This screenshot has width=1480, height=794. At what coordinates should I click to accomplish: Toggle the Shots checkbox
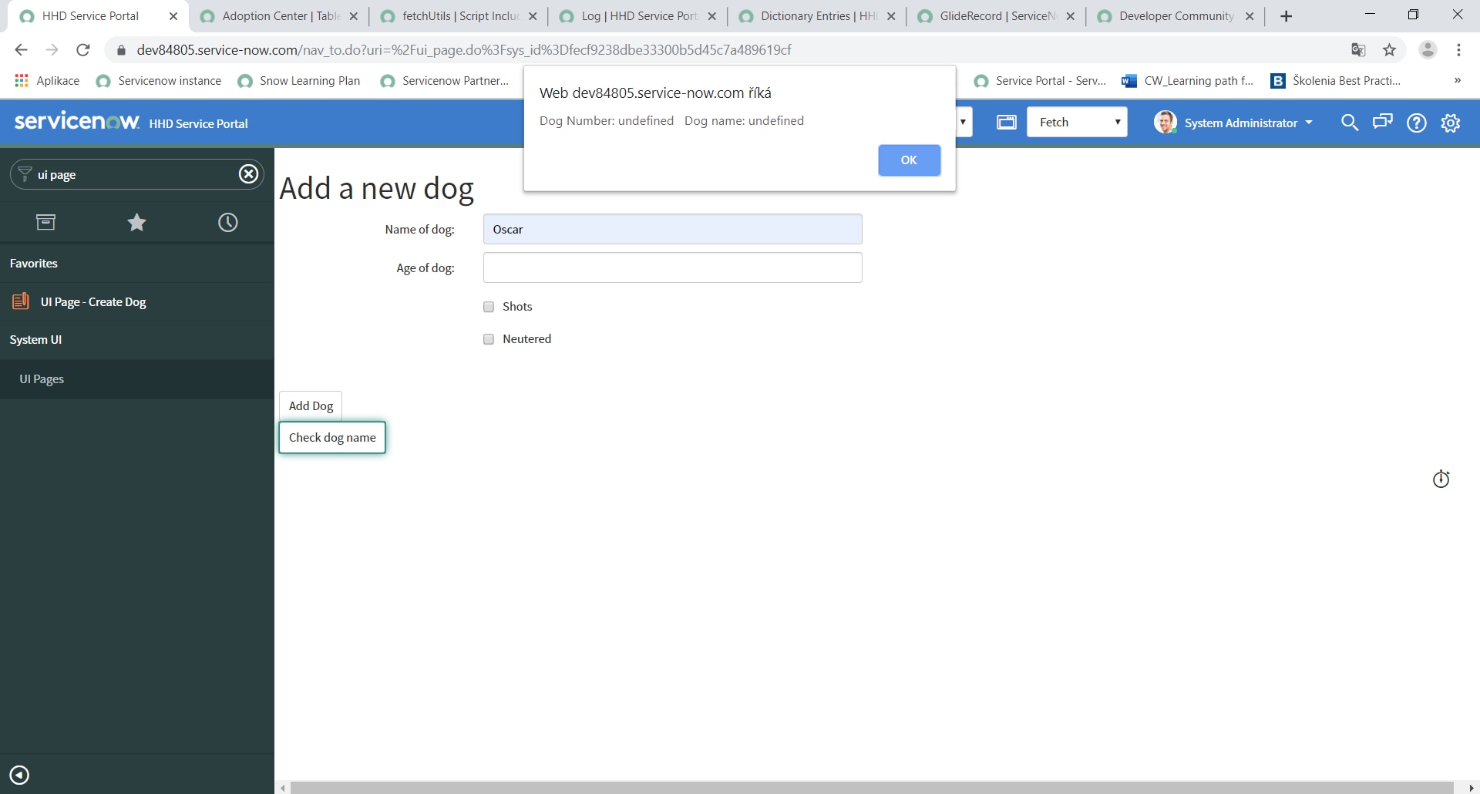(489, 307)
